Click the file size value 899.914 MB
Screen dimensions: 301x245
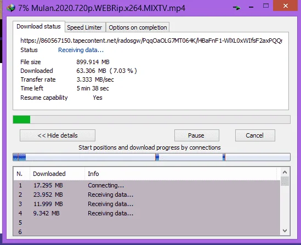coord(93,62)
